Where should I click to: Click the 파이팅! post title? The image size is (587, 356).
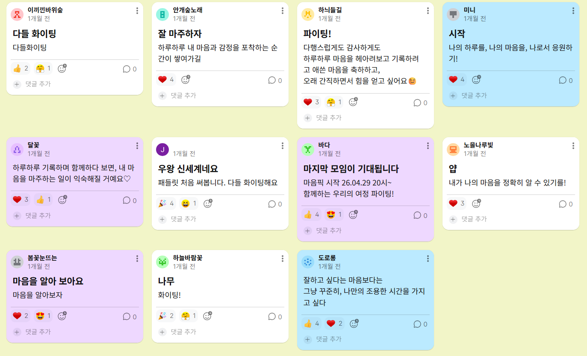317,34
